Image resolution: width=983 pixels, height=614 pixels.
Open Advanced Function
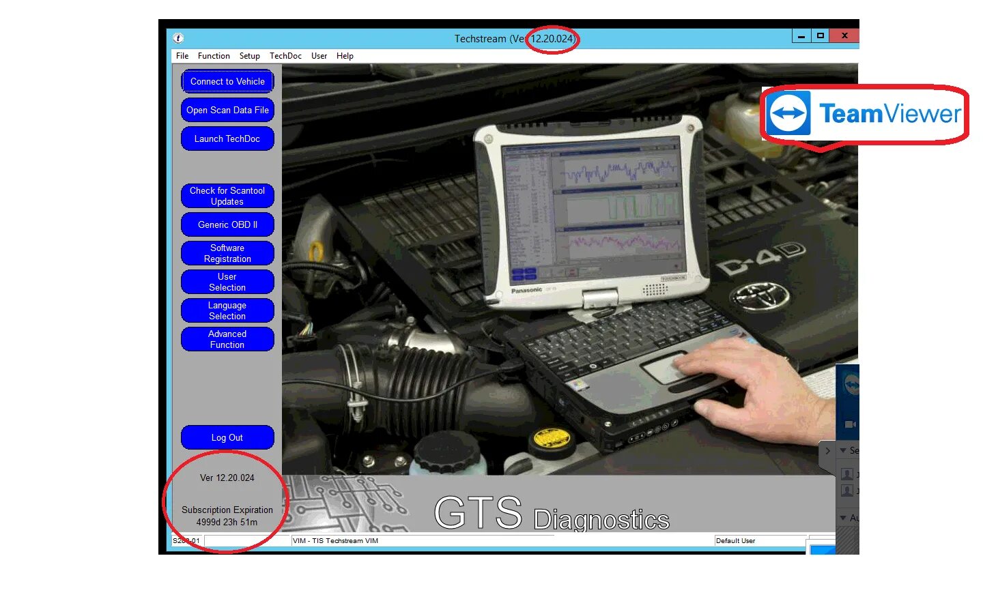[227, 339]
